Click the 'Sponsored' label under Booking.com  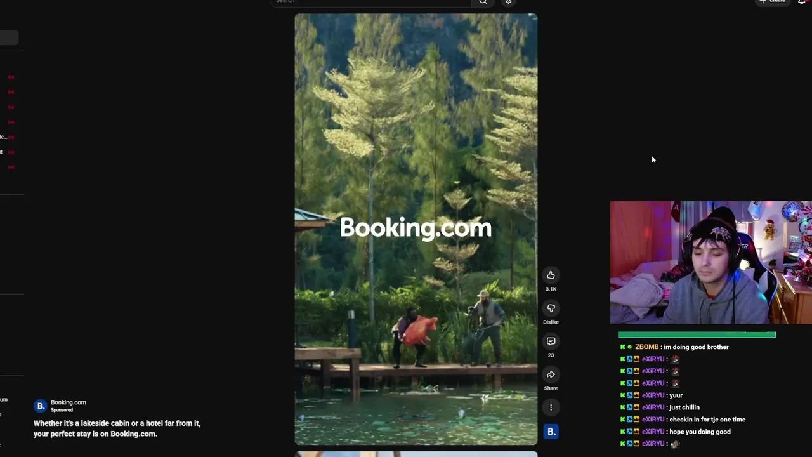pos(62,410)
